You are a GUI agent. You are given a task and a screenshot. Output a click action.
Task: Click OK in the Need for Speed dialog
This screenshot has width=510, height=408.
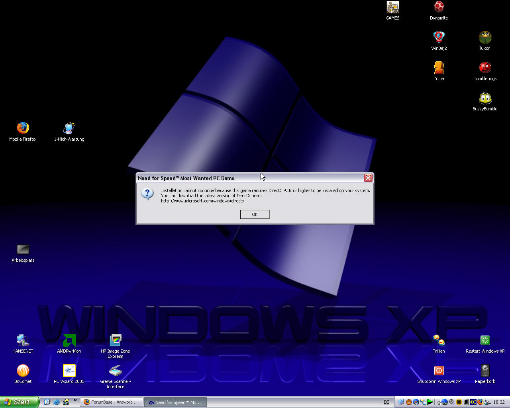pyautogui.click(x=255, y=214)
